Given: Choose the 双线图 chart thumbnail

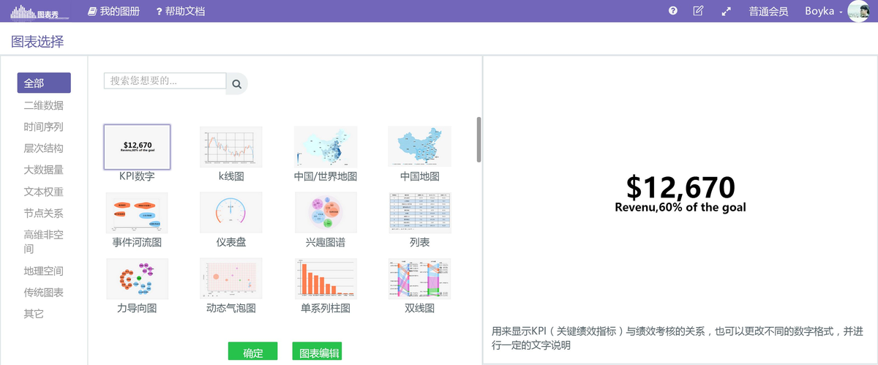Looking at the screenshot, I should click(420, 279).
